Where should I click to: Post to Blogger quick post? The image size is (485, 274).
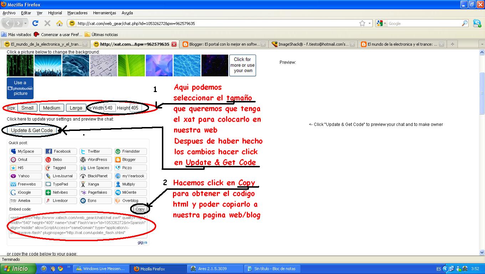click(x=131, y=159)
